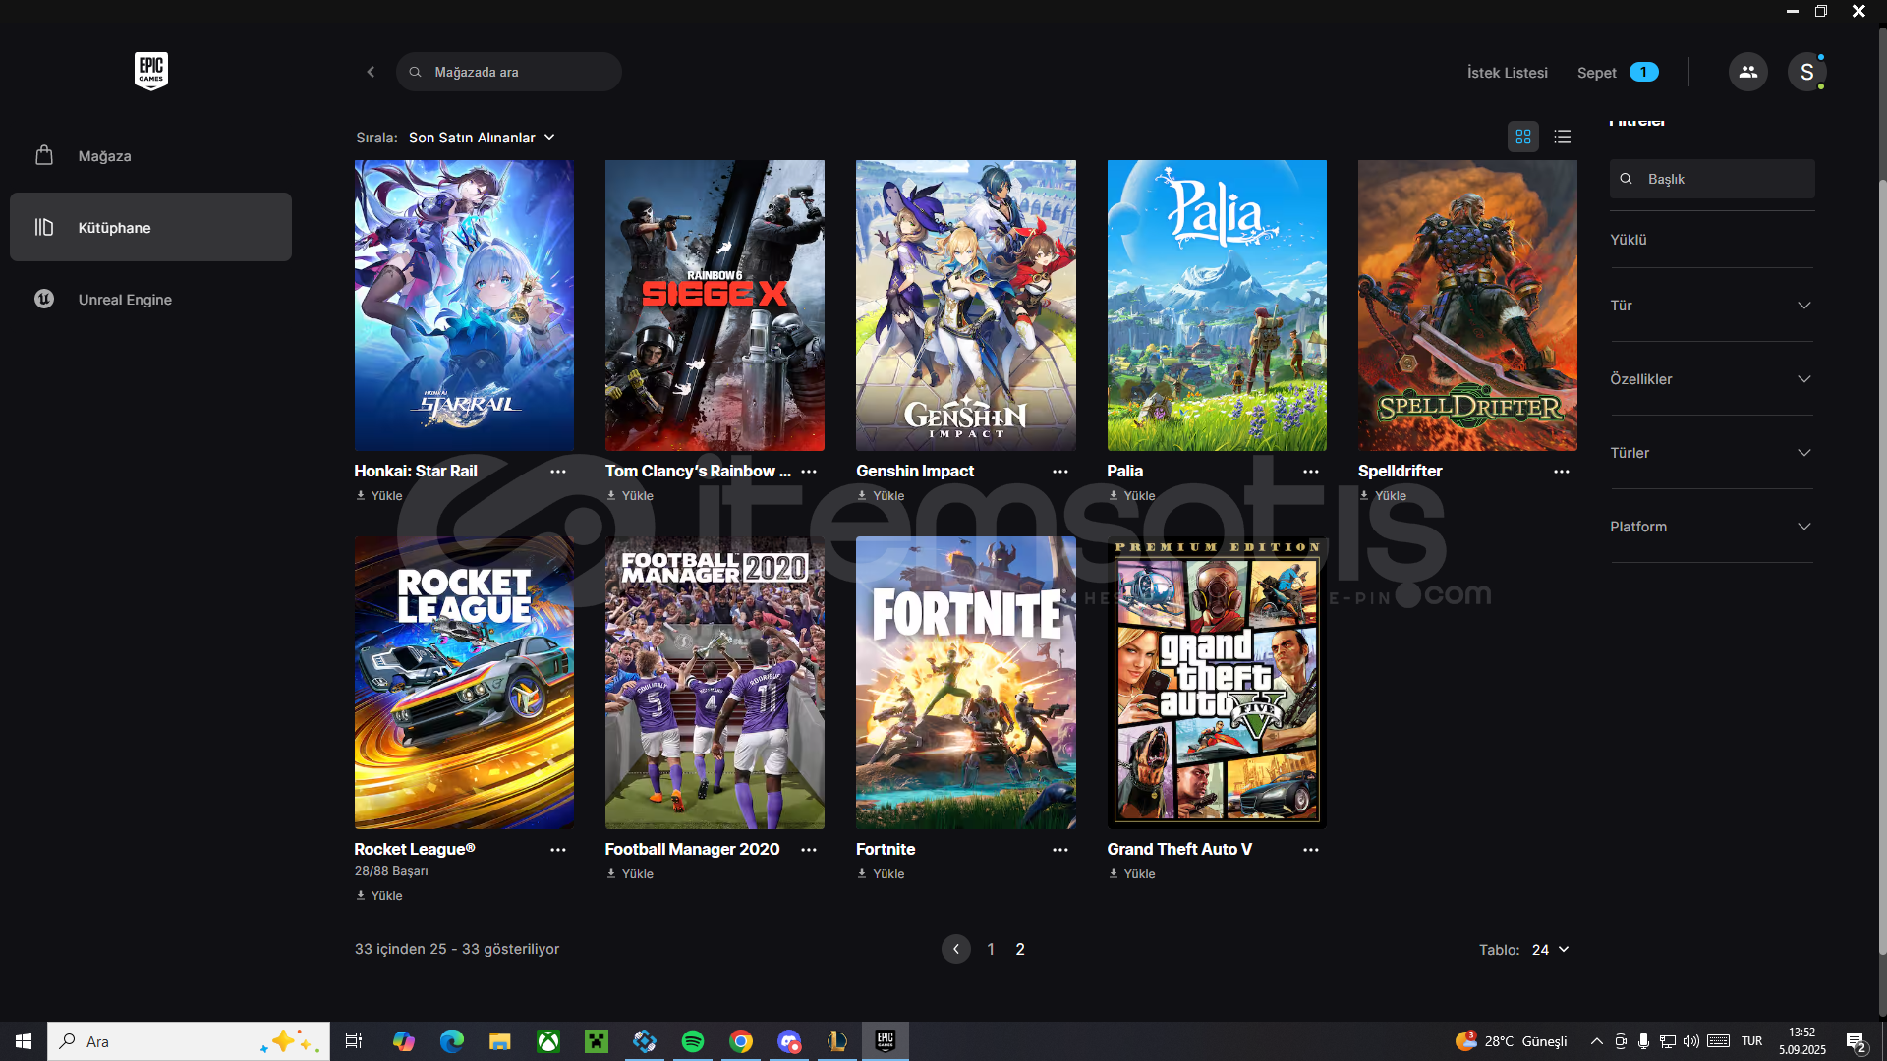This screenshot has width=1887, height=1061.
Task: Install Grand Theft Auto V via Yükle
Action: [x=1132, y=874]
